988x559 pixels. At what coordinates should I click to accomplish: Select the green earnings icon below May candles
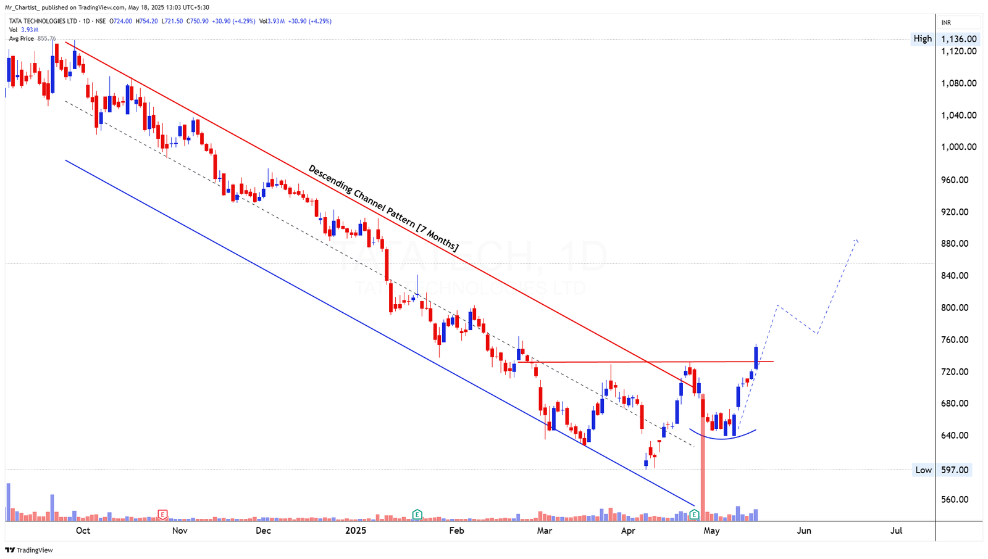coord(695,513)
